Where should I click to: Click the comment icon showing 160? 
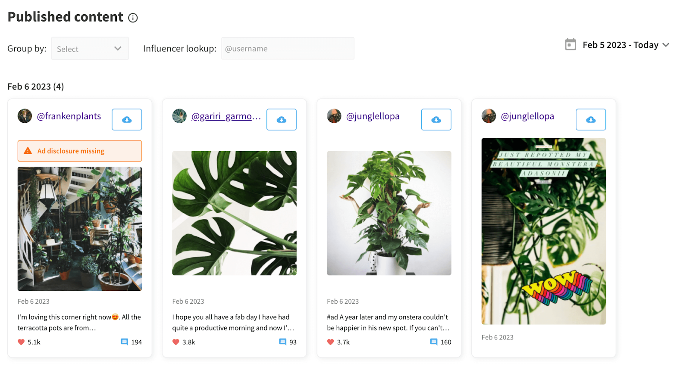tap(433, 342)
